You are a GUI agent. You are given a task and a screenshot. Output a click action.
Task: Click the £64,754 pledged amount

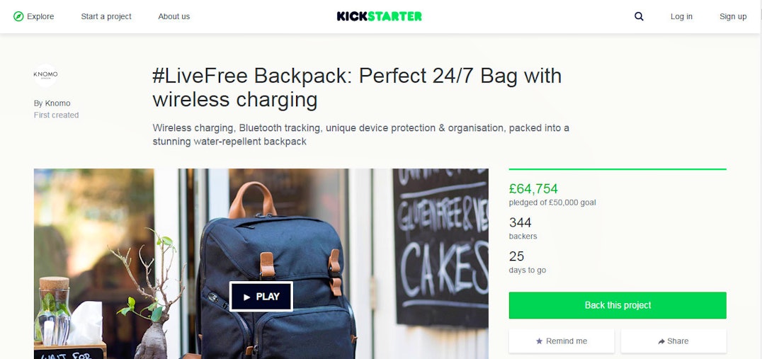(533, 189)
